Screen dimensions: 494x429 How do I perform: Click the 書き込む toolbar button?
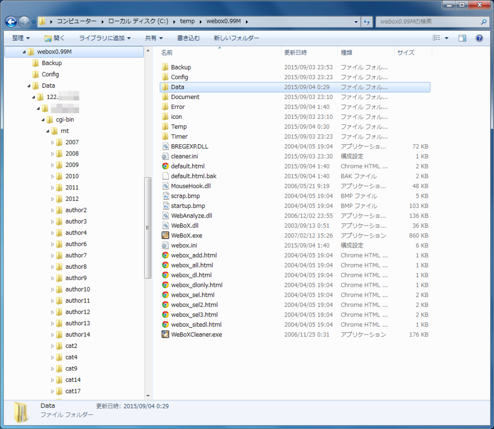point(189,38)
